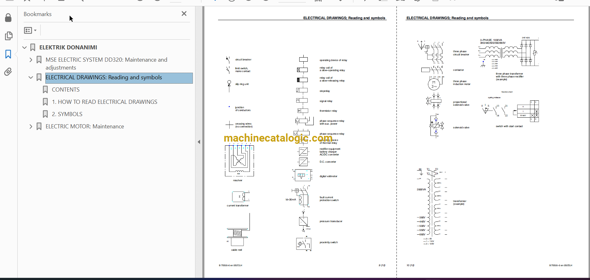The width and height of the screenshot is (590, 280).
Task: Click the 'Id=30mA' text
Action: point(291,199)
